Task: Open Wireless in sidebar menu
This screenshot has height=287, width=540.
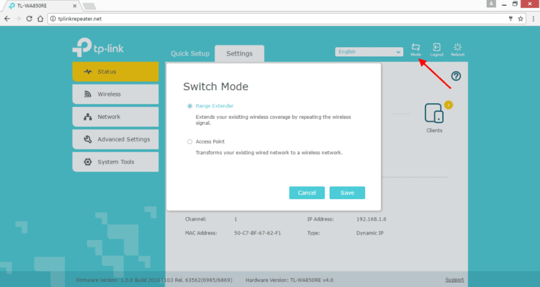Action: click(x=115, y=94)
